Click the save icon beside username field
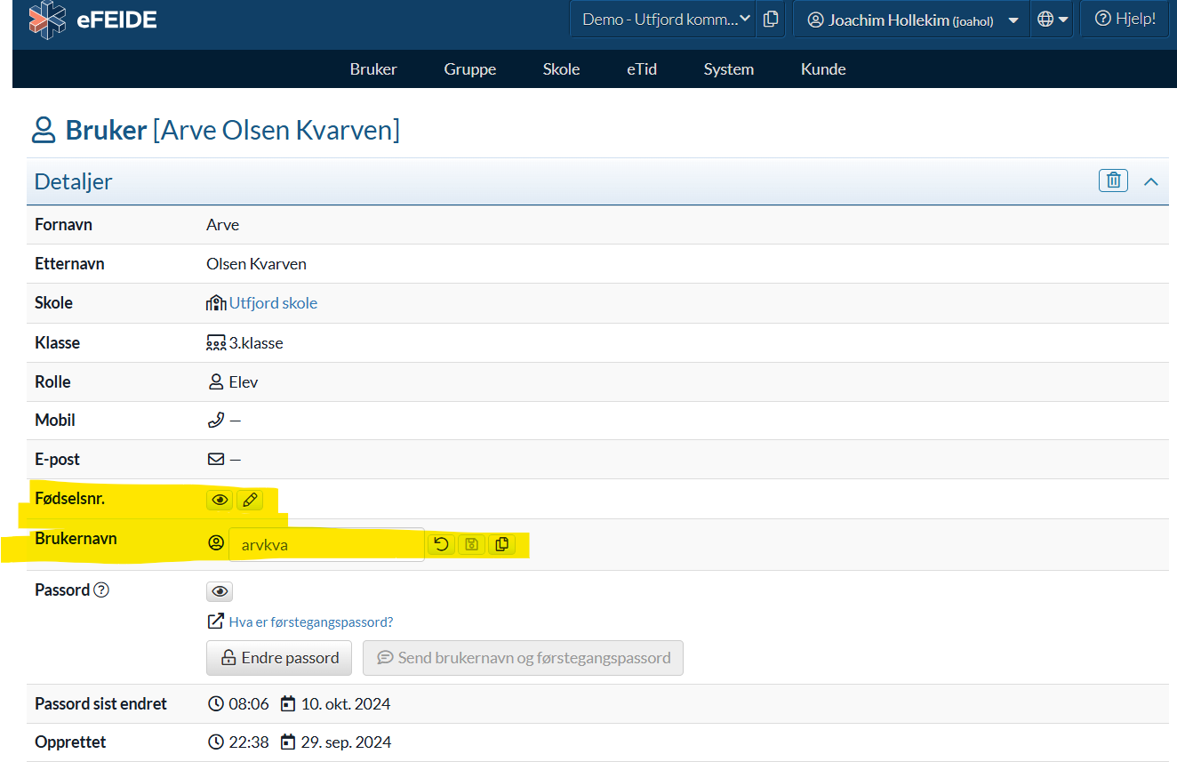 [x=471, y=544]
